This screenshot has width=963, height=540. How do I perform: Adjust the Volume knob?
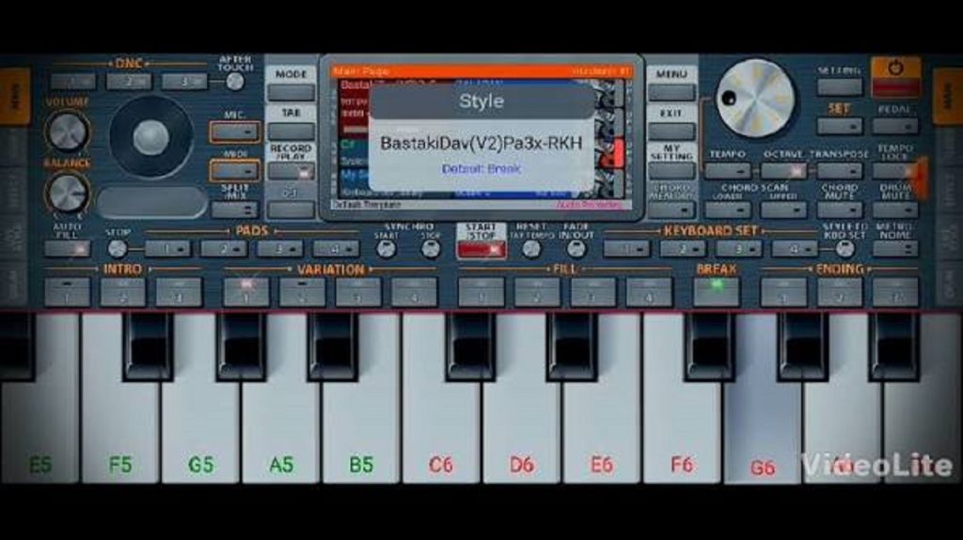click(x=68, y=131)
